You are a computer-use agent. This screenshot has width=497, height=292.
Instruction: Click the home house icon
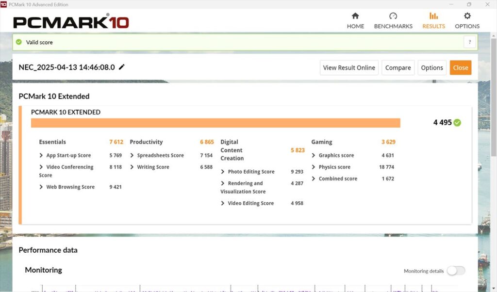click(x=355, y=16)
